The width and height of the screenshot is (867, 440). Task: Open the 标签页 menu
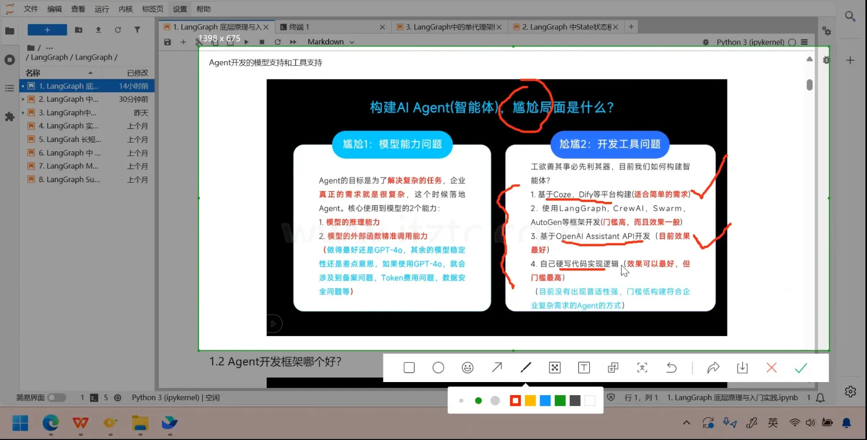[x=153, y=9]
